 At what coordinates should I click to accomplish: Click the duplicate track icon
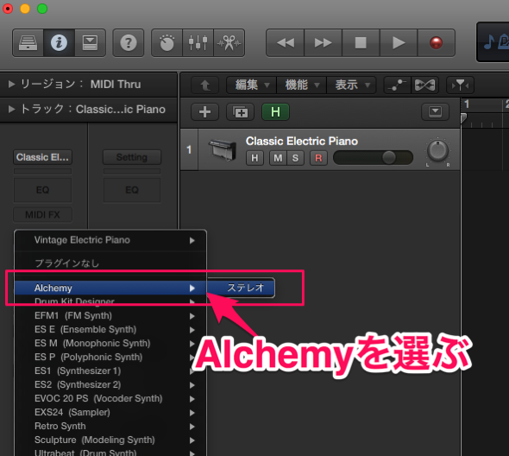240,112
